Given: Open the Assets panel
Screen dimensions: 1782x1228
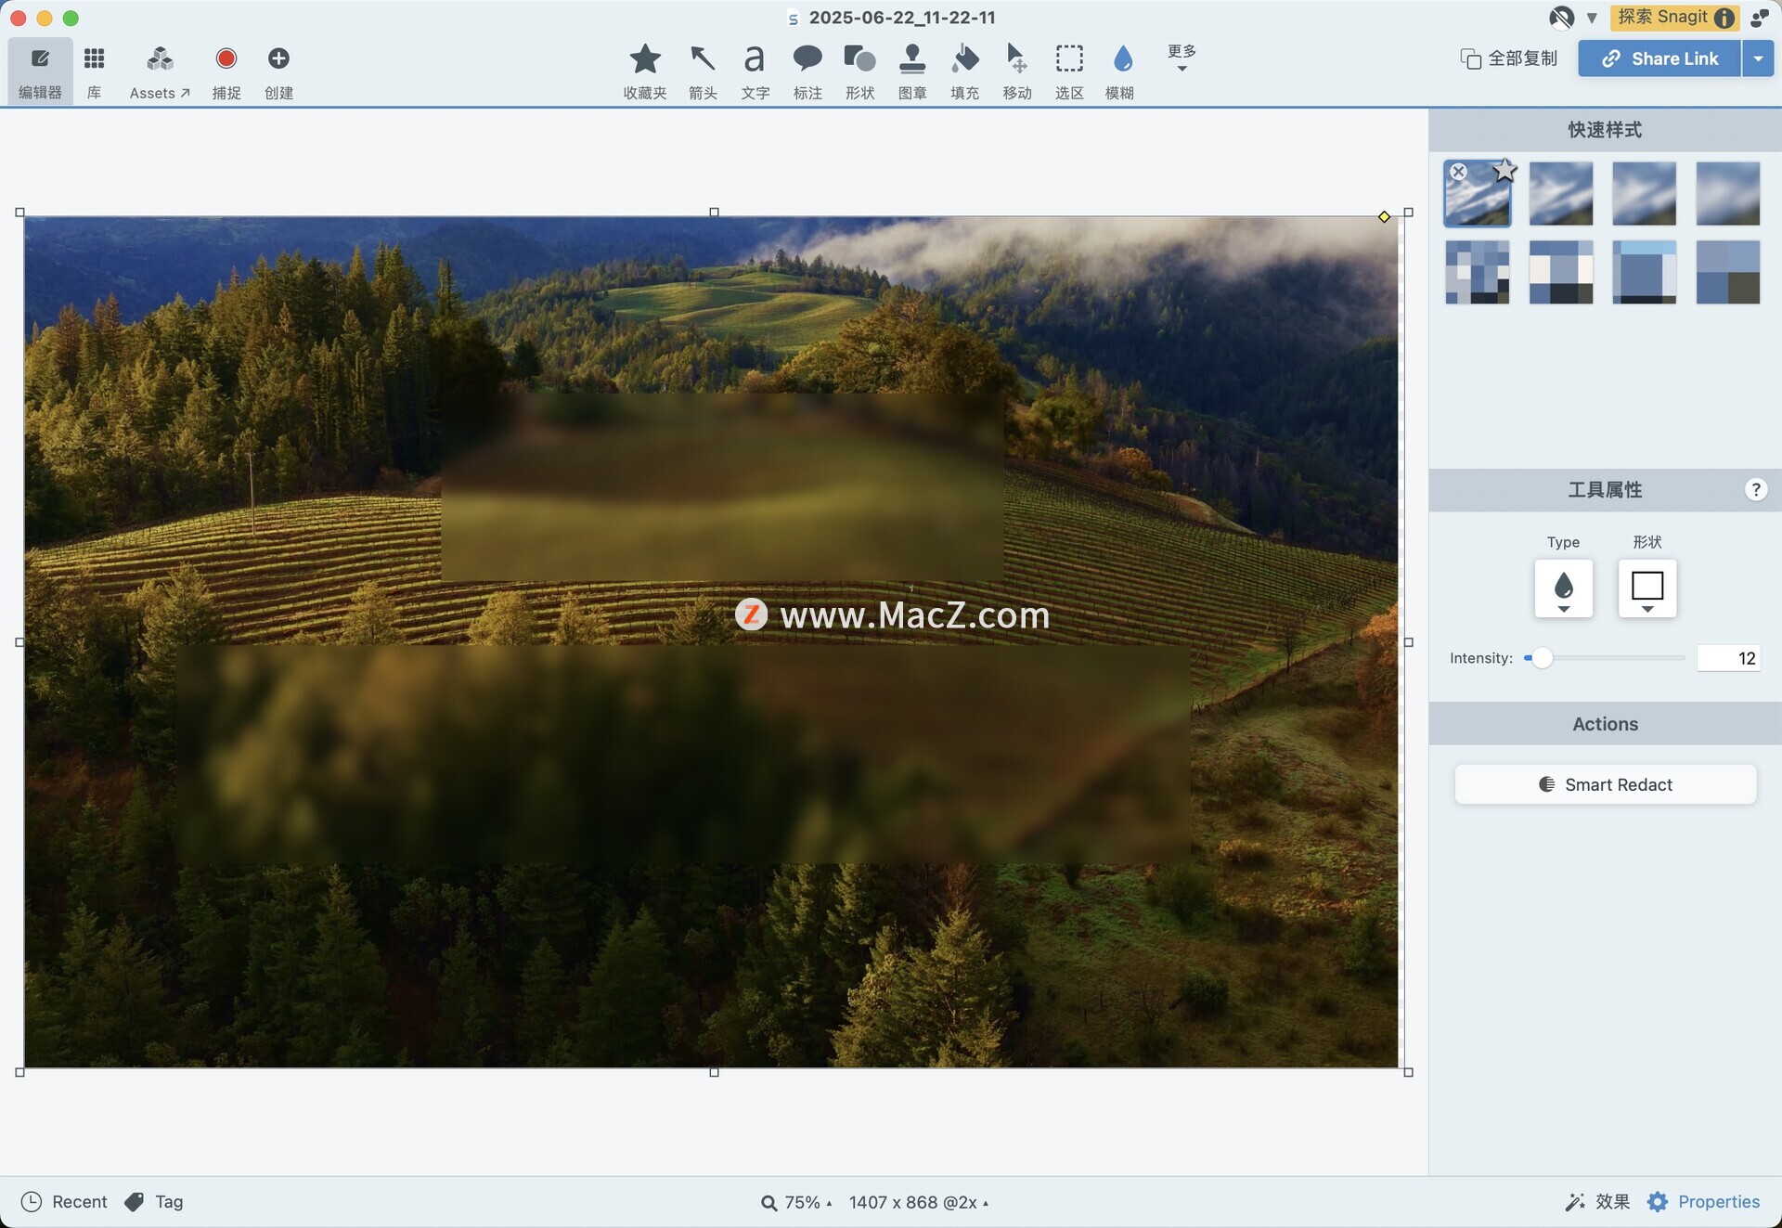Looking at the screenshot, I should click(x=160, y=71).
